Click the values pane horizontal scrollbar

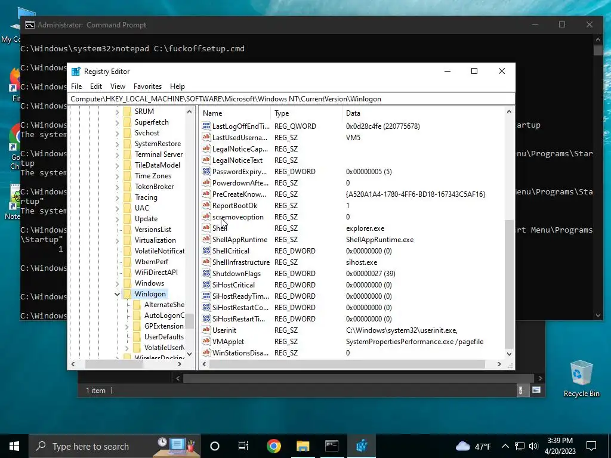(347, 364)
